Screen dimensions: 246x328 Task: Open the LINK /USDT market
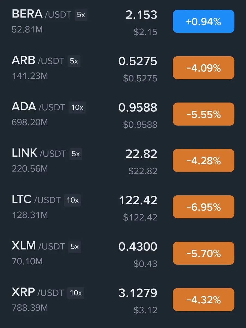tap(39, 153)
